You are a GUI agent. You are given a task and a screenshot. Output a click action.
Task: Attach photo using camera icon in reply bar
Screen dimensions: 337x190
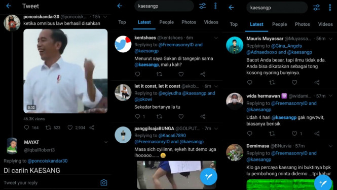pos(104,183)
